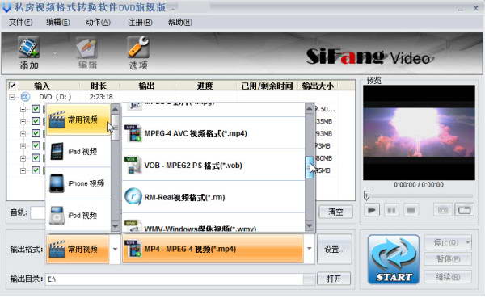Expand the second title under DVD
The image size is (485, 298).
[23, 121]
